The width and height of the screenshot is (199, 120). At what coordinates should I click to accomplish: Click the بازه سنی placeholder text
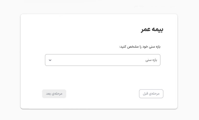click(151, 60)
